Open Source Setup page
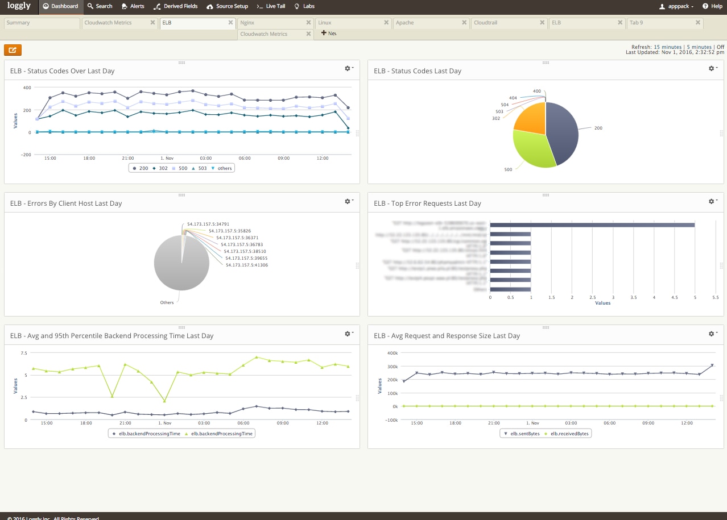 228,6
